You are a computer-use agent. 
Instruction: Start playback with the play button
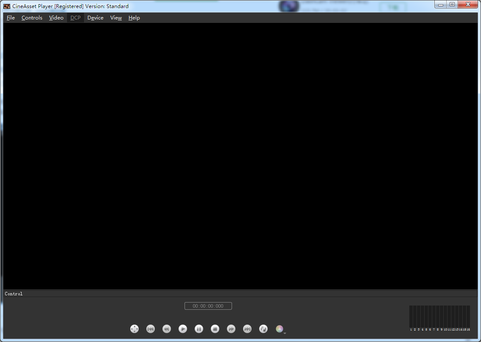[x=183, y=329]
